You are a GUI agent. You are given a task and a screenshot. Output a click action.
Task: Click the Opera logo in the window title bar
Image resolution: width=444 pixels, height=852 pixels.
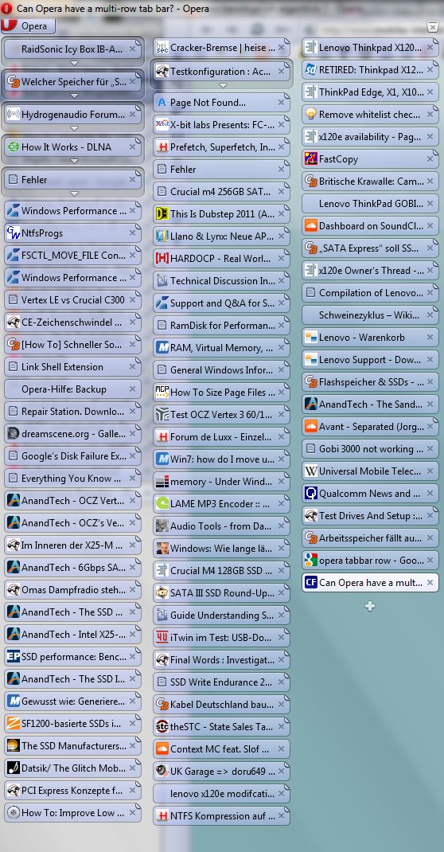[x=8, y=9]
